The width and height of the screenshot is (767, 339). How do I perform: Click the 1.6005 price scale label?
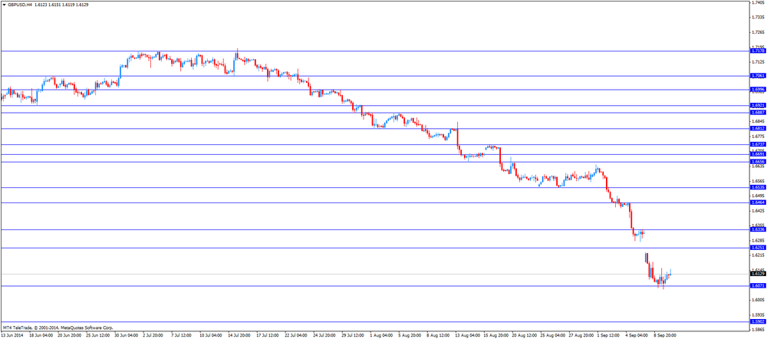(757, 300)
